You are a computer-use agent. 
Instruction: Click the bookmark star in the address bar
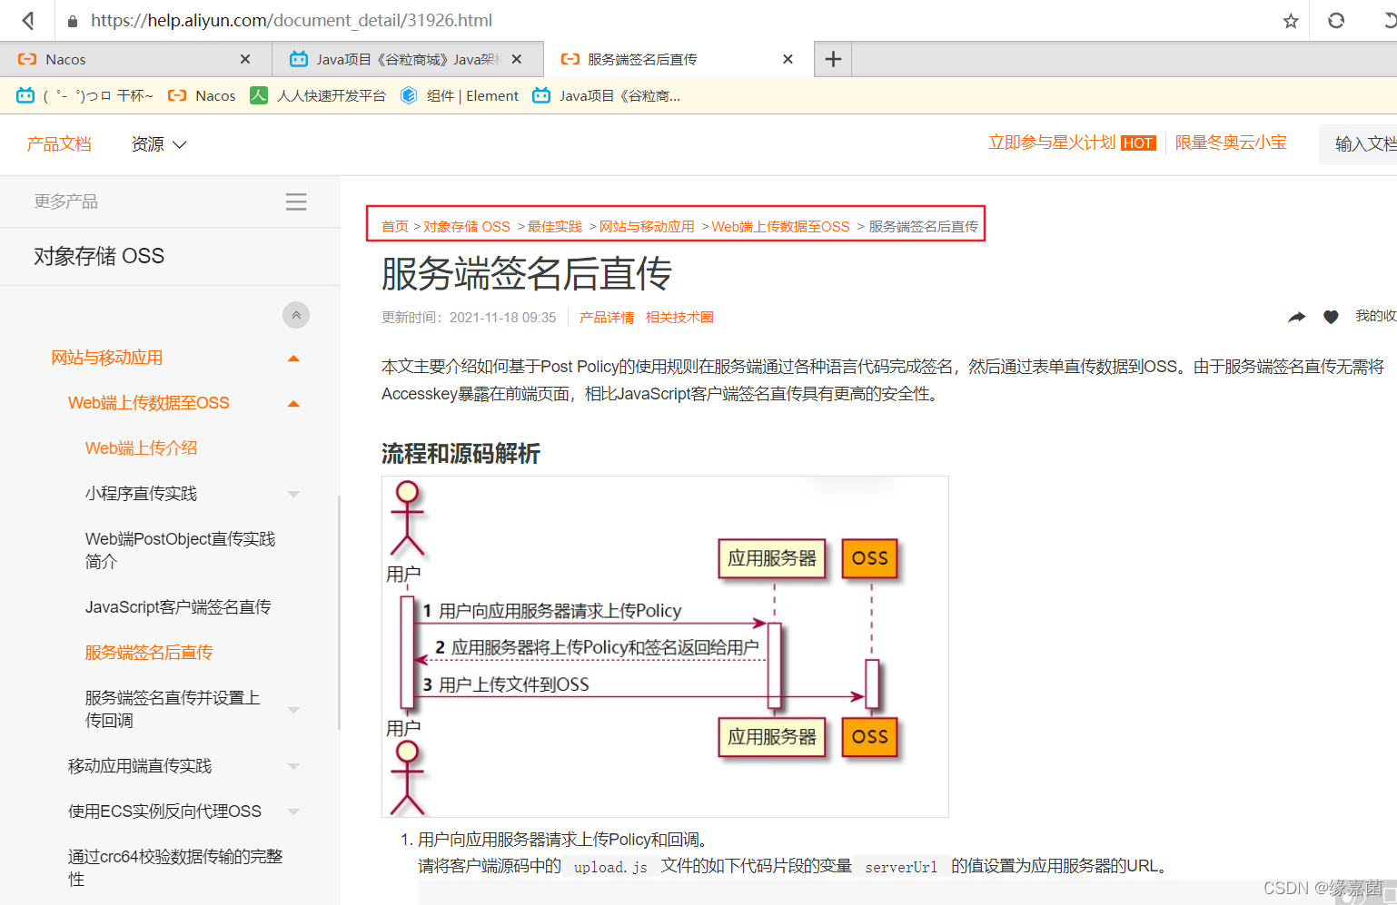(1290, 20)
